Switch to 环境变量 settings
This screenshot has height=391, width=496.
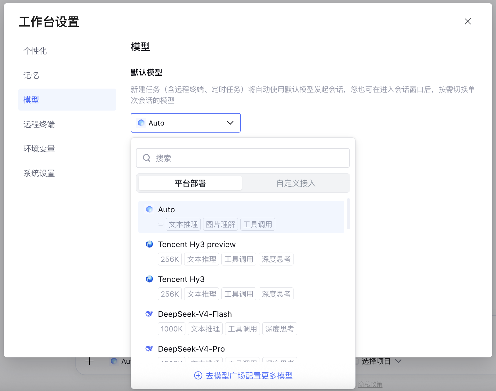(x=67, y=148)
